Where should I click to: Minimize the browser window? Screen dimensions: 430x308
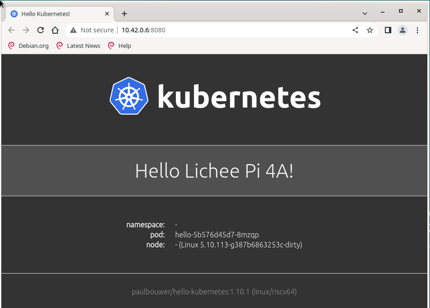coord(383,12)
